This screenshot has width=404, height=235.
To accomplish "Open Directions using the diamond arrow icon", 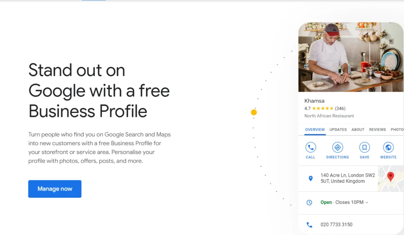I will tap(338, 148).
